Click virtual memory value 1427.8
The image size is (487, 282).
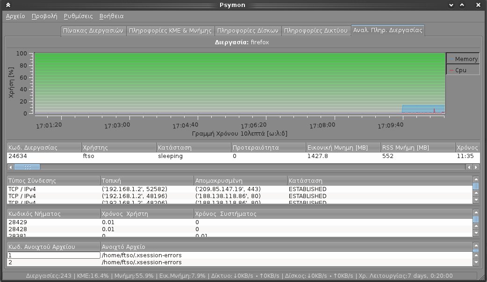pos(343,156)
